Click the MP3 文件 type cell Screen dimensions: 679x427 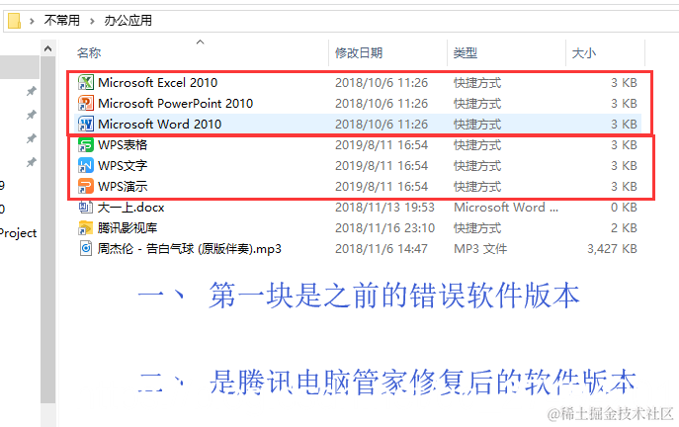point(479,248)
